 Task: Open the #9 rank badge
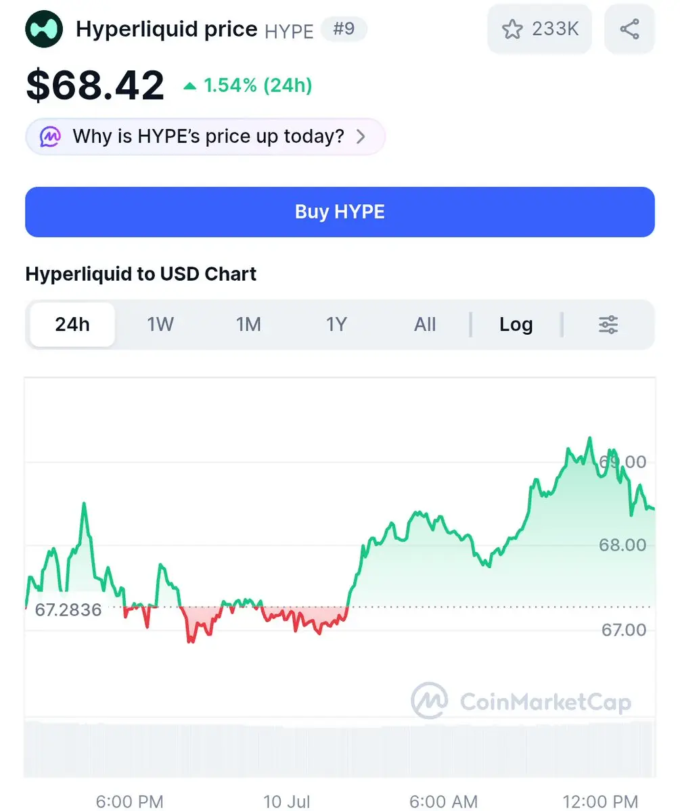pyautogui.click(x=344, y=28)
